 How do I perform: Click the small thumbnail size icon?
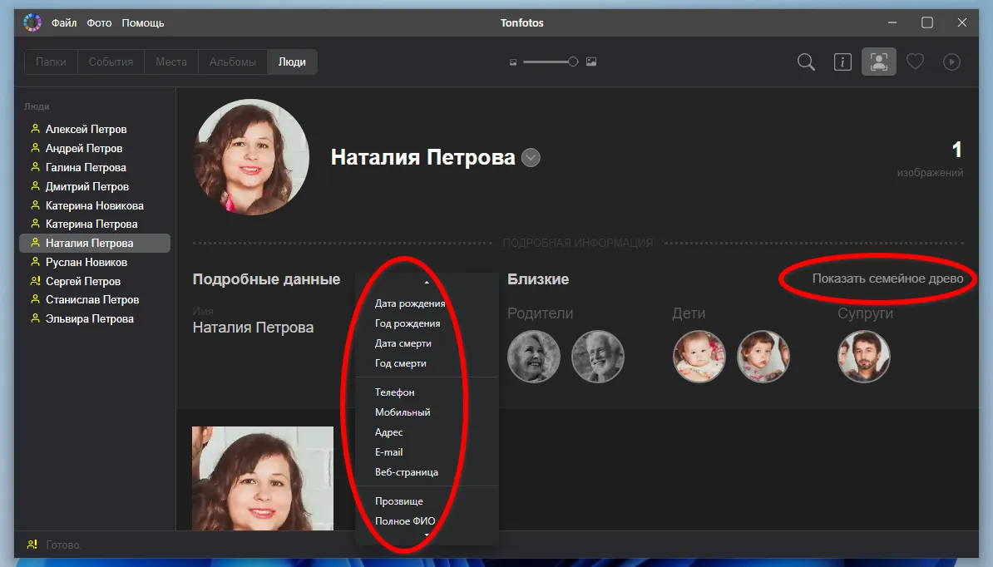(x=513, y=62)
